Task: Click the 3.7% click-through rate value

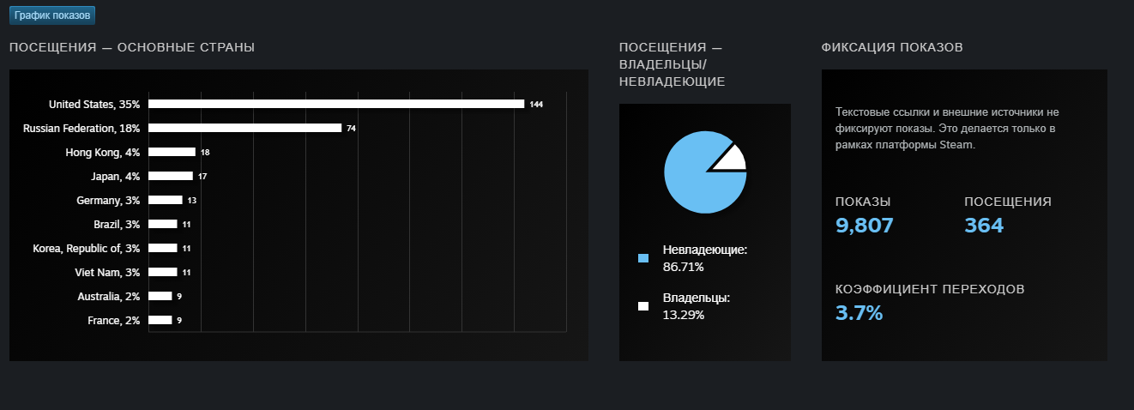Action: point(859,313)
